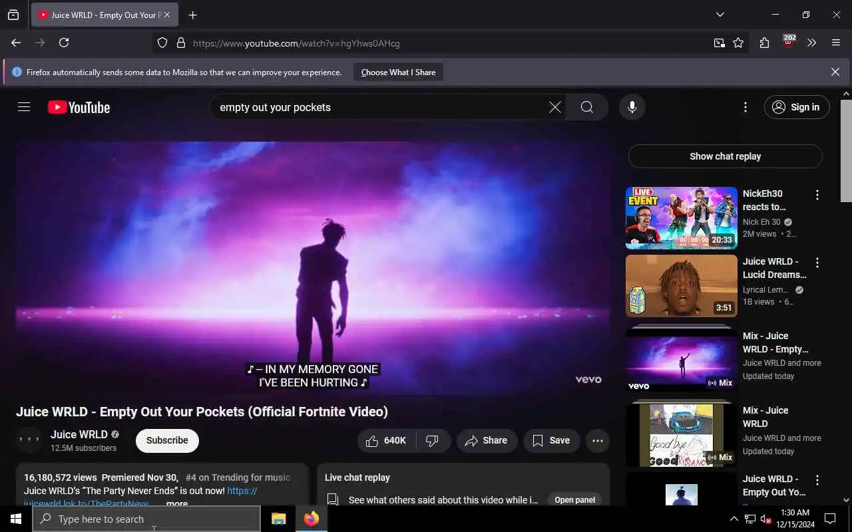The height and width of the screenshot is (532, 852).
Task: Start voice search with the microphone icon
Action: [632, 107]
